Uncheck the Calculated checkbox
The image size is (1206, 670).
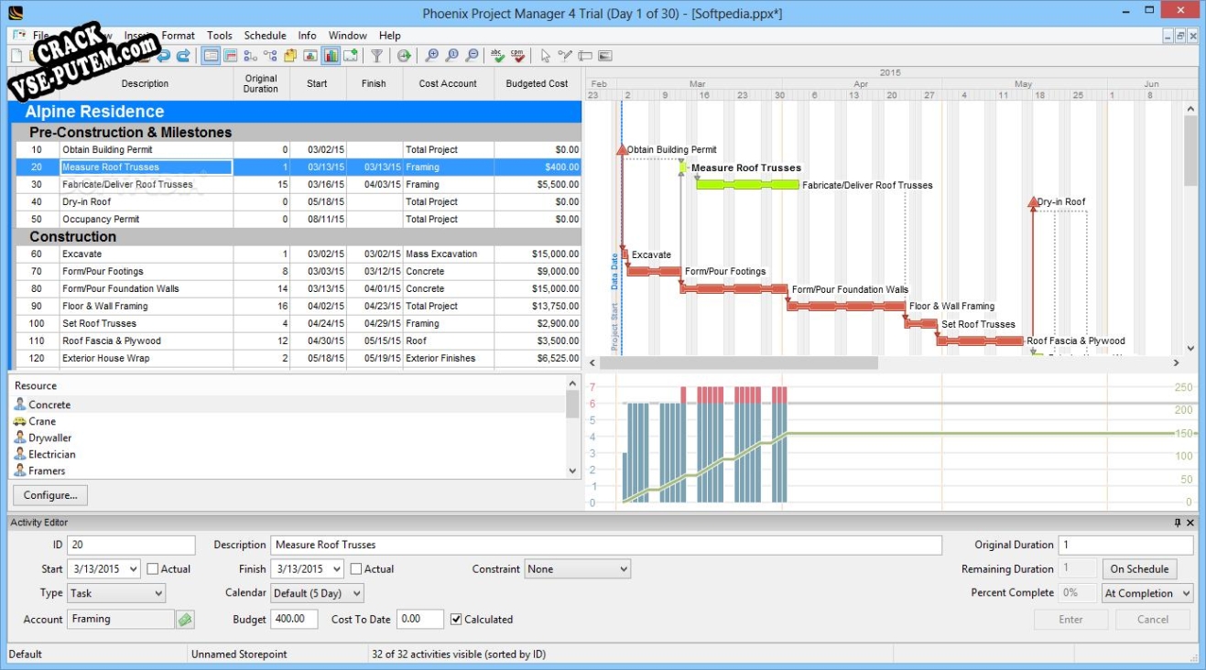[456, 620]
